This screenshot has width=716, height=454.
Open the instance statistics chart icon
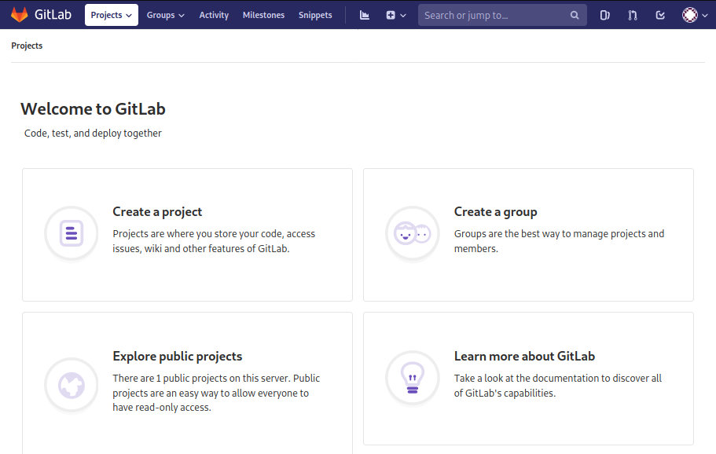pos(365,15)
